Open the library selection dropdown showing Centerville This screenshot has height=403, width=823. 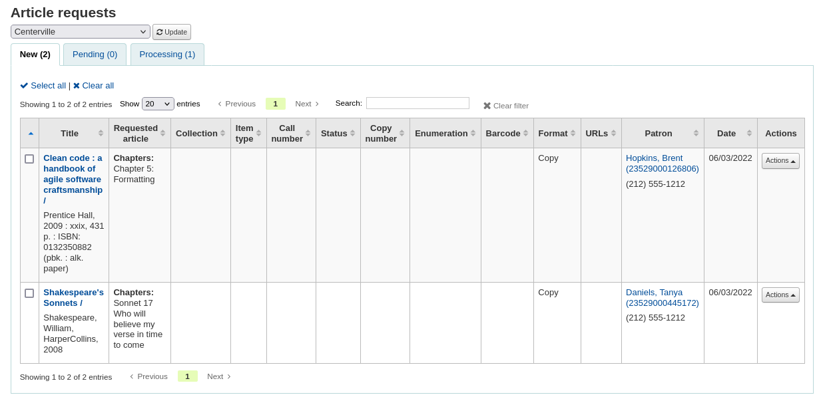(80, 31)
